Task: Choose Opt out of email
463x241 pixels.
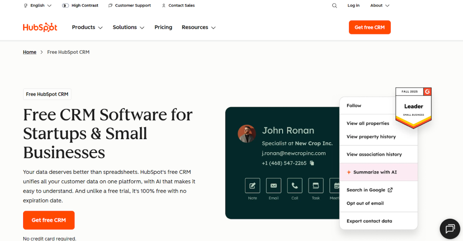Action: coord(365,203)
